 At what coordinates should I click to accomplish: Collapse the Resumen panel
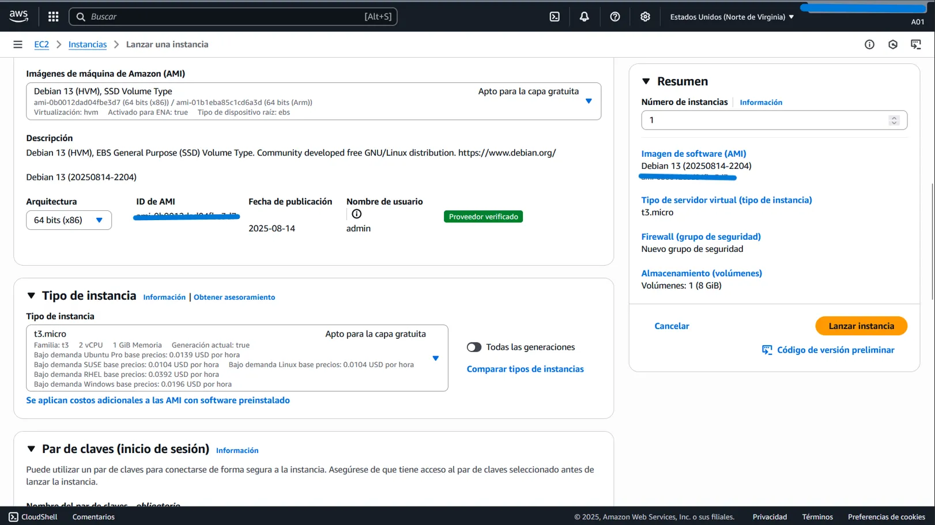(x=646, y=81)
